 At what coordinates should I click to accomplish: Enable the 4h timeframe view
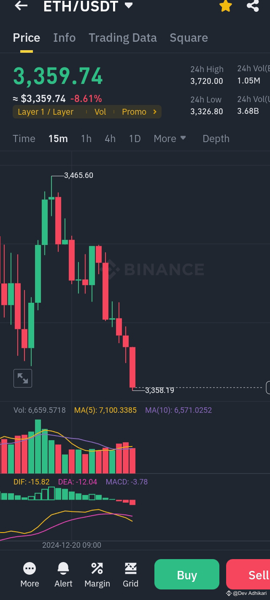tap(110, 138)
